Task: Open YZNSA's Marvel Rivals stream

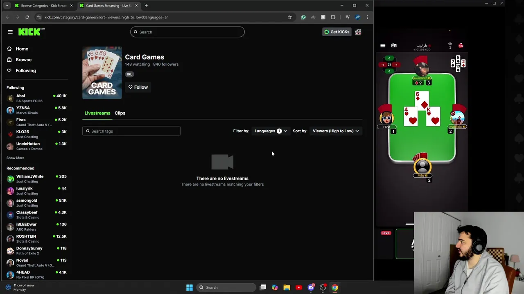Action: pos(36,110)
